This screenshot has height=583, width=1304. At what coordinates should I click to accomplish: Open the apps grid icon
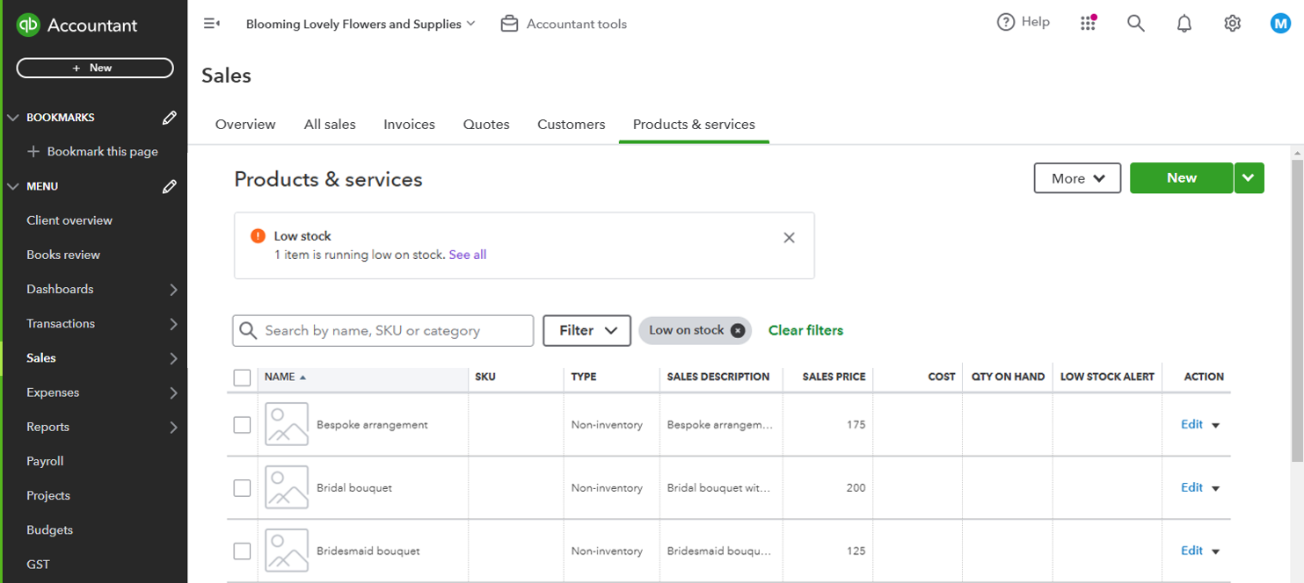1088,24
